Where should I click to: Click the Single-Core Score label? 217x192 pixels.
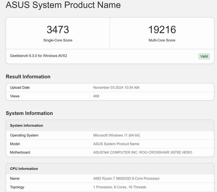click(58, 40)
